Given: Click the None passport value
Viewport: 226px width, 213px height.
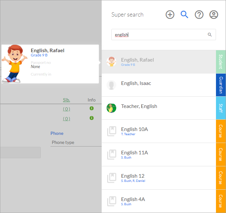Looking at the screenshot, I should (x=36, y=67).
